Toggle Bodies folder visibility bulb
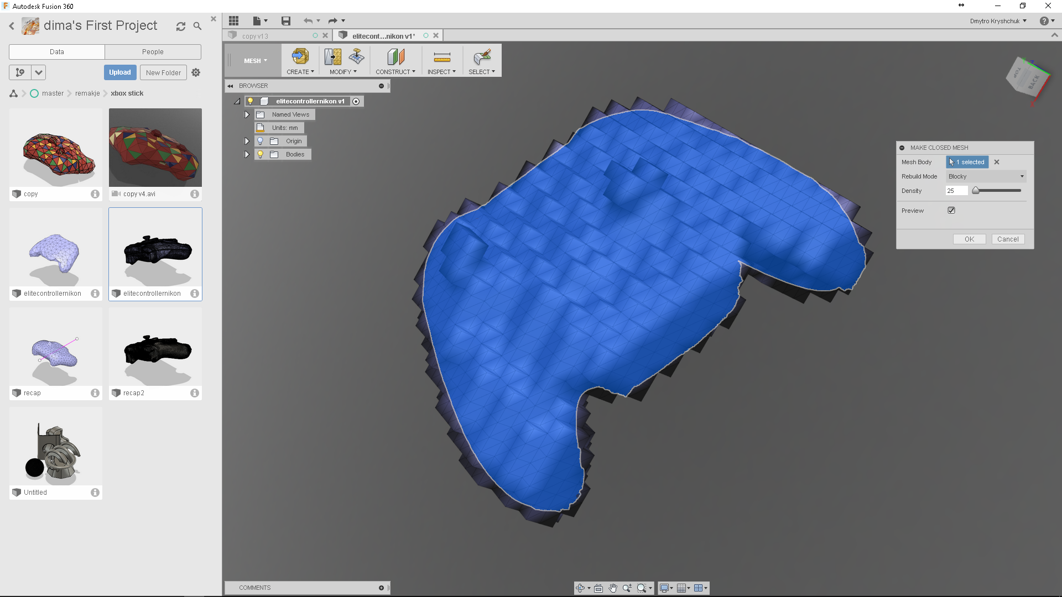This screenshot has height=597, width=1062. (261, 154)
